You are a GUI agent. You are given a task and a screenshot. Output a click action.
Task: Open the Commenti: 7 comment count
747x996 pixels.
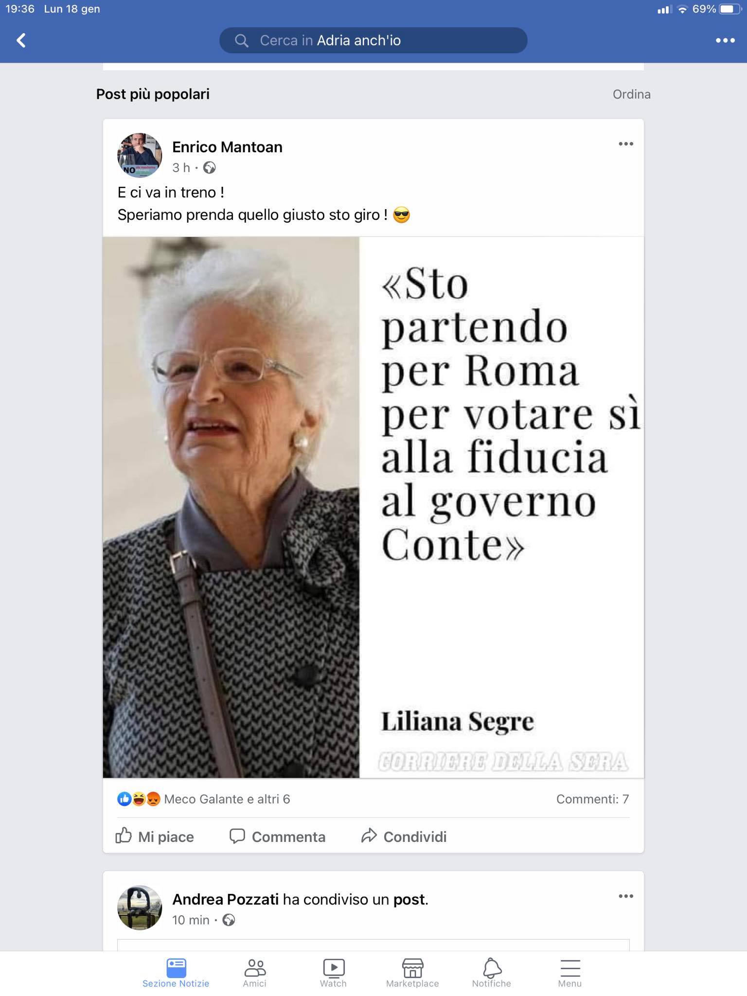click(x=592, y=799)
